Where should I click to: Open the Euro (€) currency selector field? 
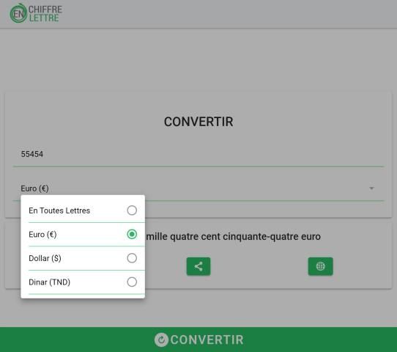point(198,188)
